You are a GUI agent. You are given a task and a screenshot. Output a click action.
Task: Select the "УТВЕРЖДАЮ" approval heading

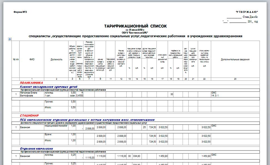coord(247,12)
